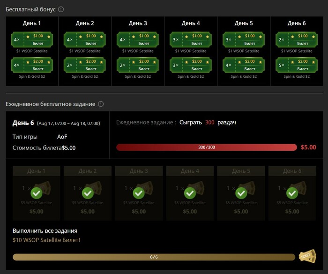
Task: Select День 5 $1.00 WSOP Satellite ticket
Action: (244, 39)
